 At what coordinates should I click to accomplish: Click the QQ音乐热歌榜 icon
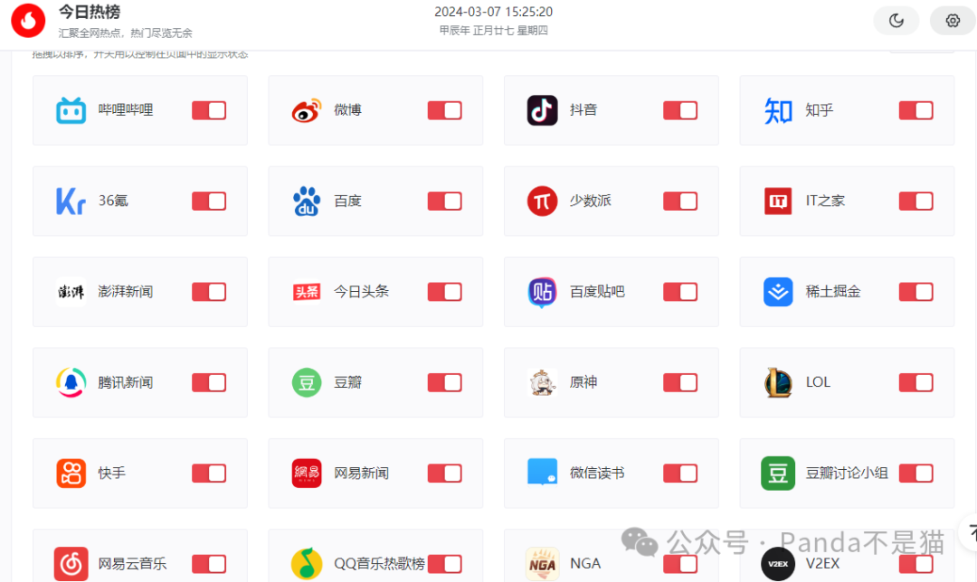(307, 564)
